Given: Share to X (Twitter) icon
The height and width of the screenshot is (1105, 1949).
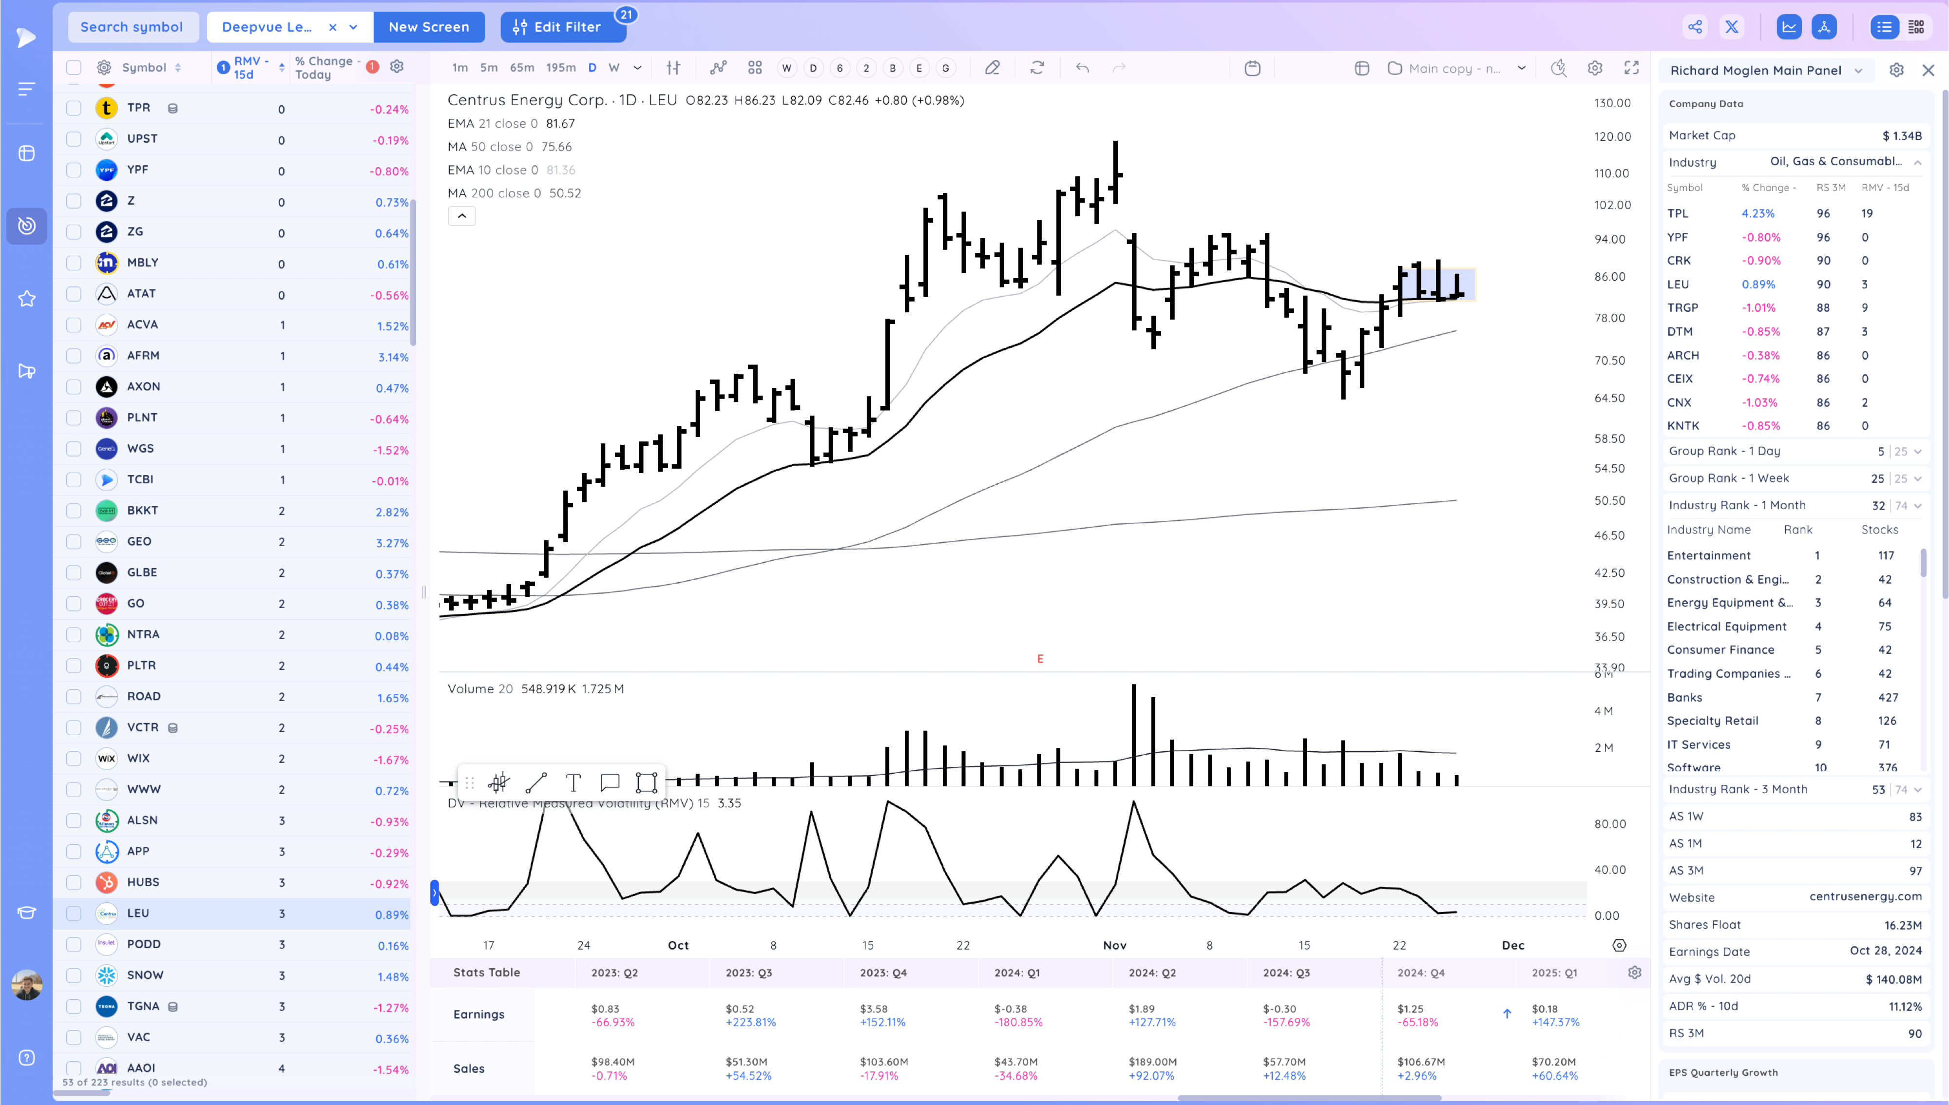Looking at the screenshot, I should (x=1732, y=27).
